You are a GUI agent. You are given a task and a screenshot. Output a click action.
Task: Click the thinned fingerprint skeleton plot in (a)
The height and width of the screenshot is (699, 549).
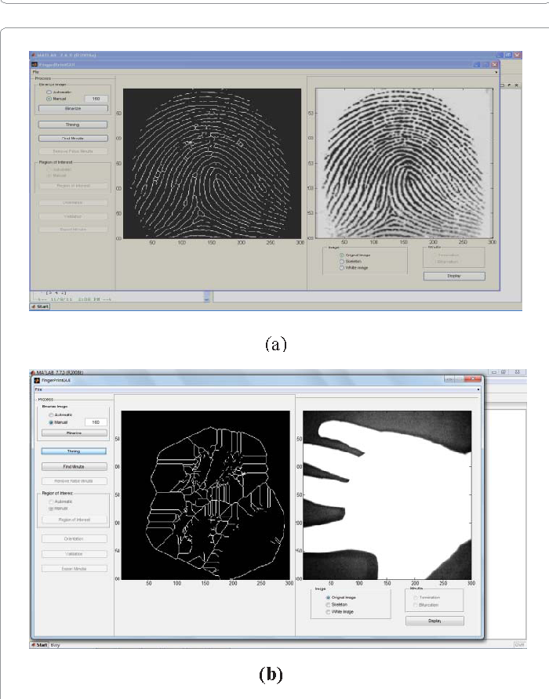212,164
